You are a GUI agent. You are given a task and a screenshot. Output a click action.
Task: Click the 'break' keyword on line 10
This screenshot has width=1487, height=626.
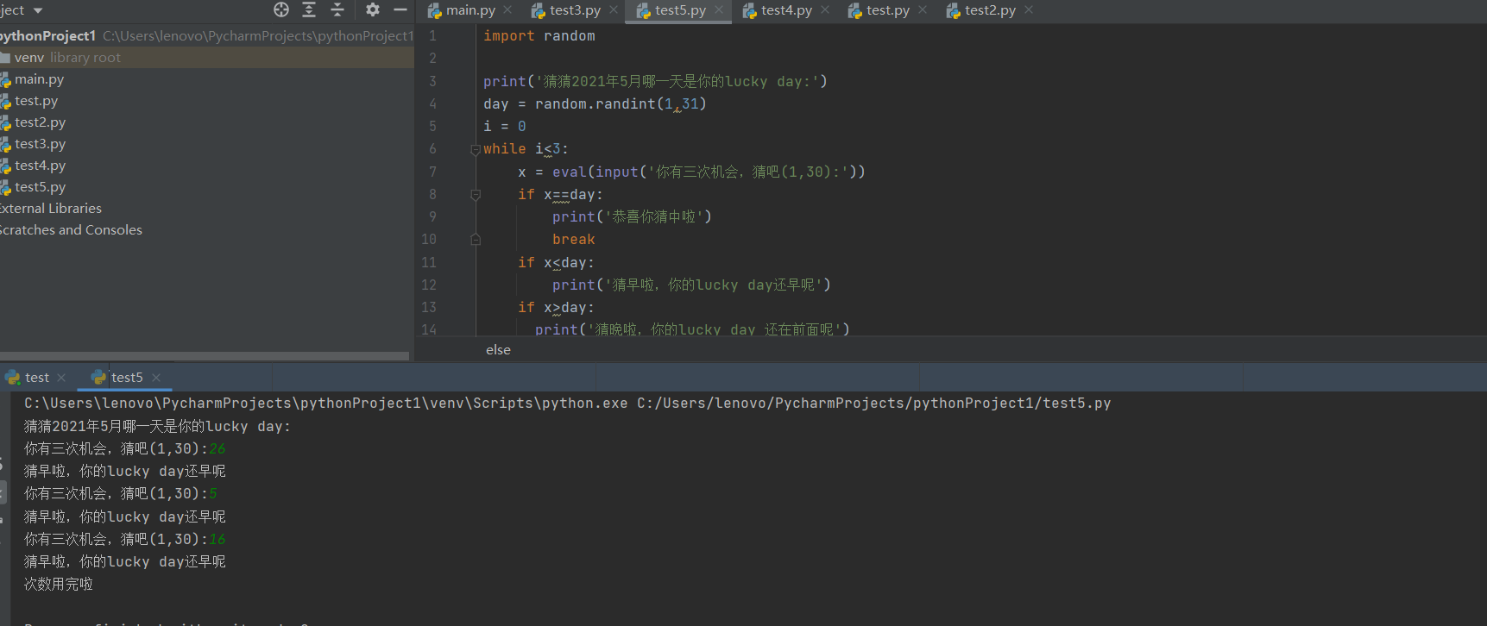coord(573,239)
